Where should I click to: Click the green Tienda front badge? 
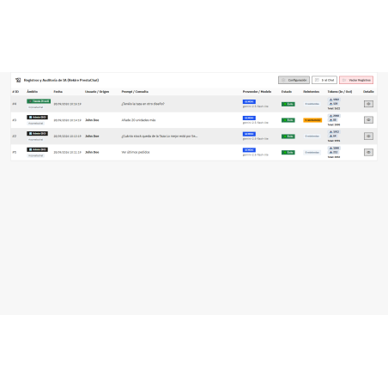click(39, 101)
